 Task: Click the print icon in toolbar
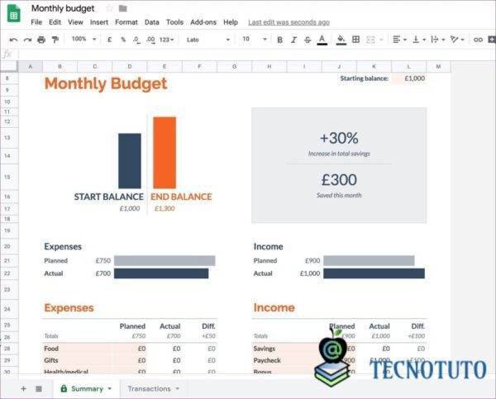tap(41, 40)
